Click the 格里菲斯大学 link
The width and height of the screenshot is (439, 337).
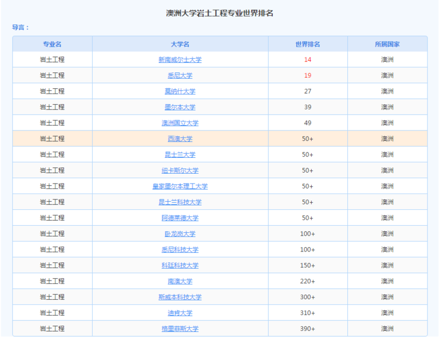coord(180,329)
